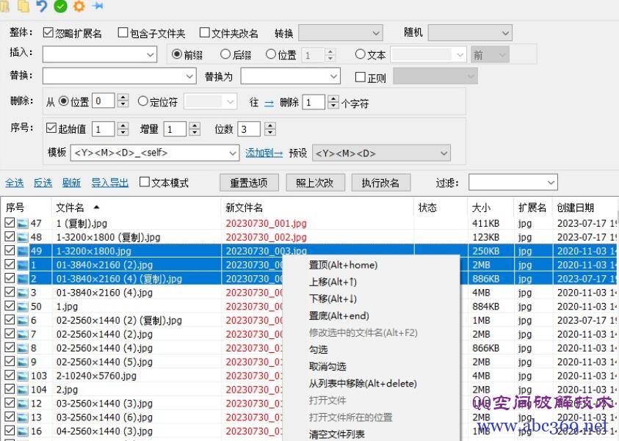Image resolution: width=619 pixels, height=441 pixels.
Task: Increase 位数 with its up stepper arrow
Action: [270, 124]
